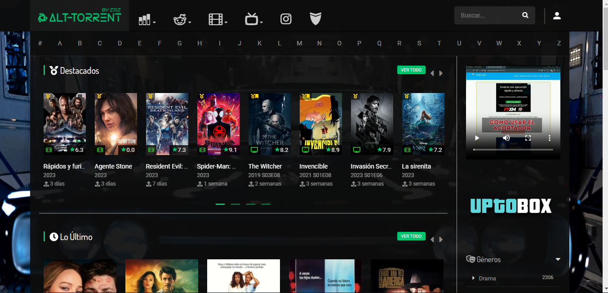Open the shield icon in navbar
Screen dimensions: 608x293
(316, 19)
